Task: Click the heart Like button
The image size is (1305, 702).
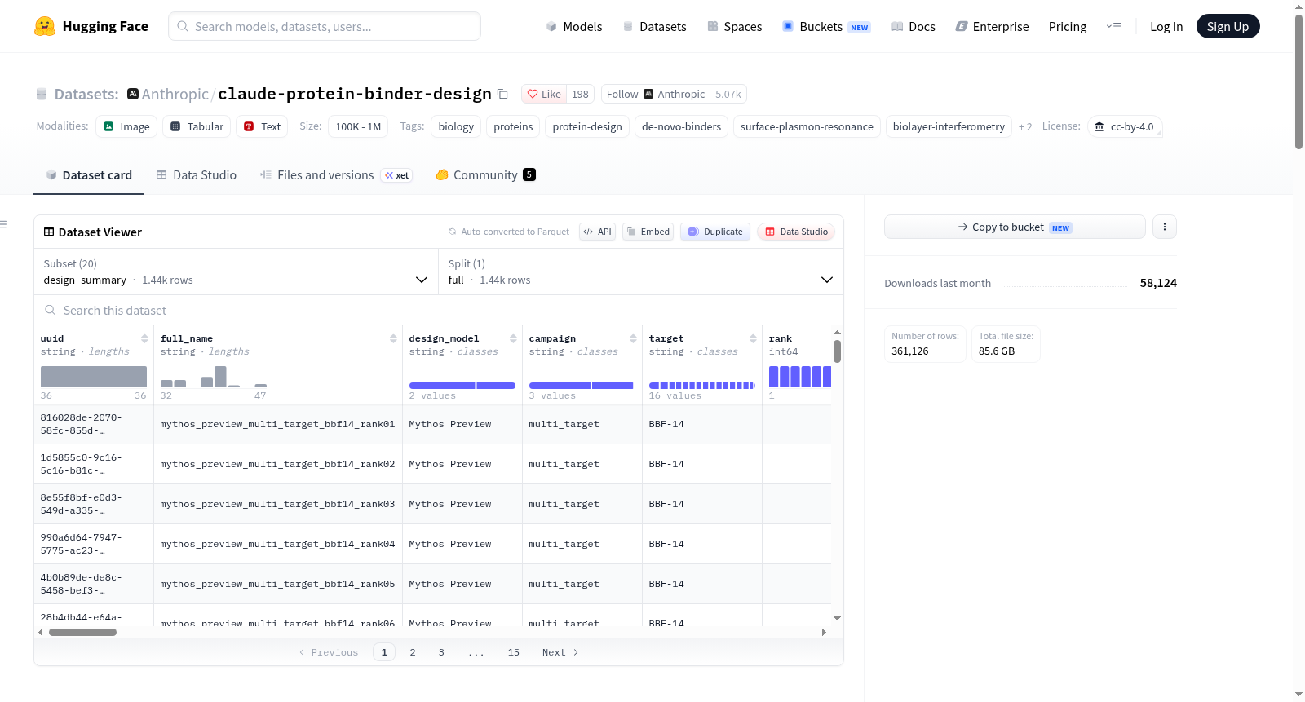Action: click(x=544, y=94)
